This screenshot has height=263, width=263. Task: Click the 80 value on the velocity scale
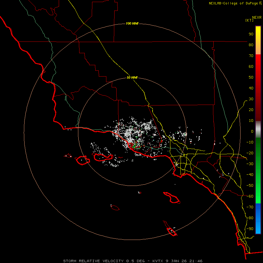pyautogui.click(x=251, y=45)
